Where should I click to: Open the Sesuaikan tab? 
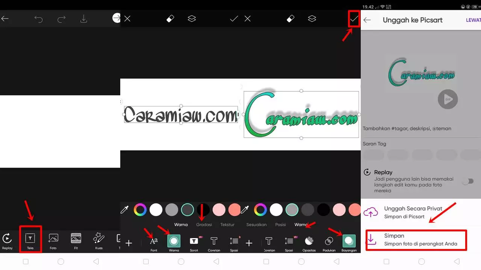point(257,225)
